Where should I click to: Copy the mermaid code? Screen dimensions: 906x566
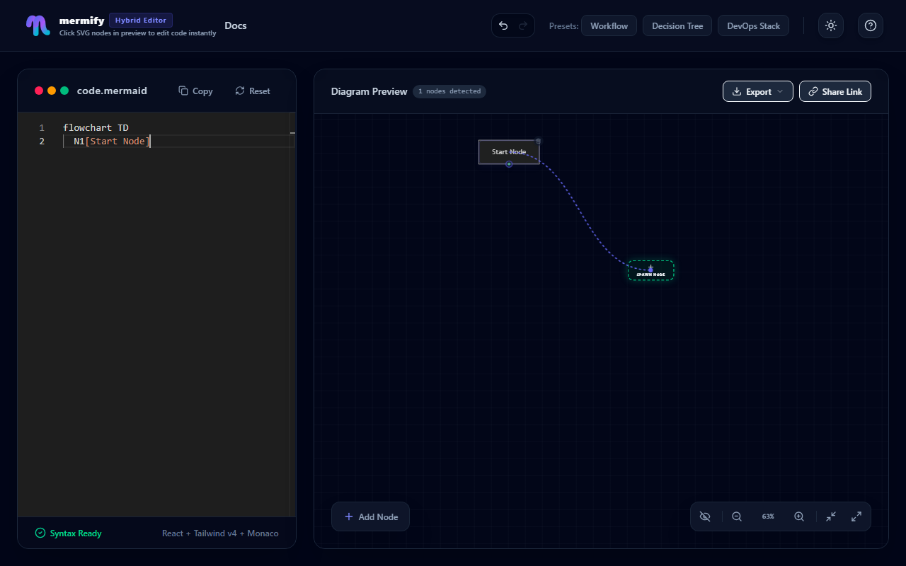[x=195, y=91]
